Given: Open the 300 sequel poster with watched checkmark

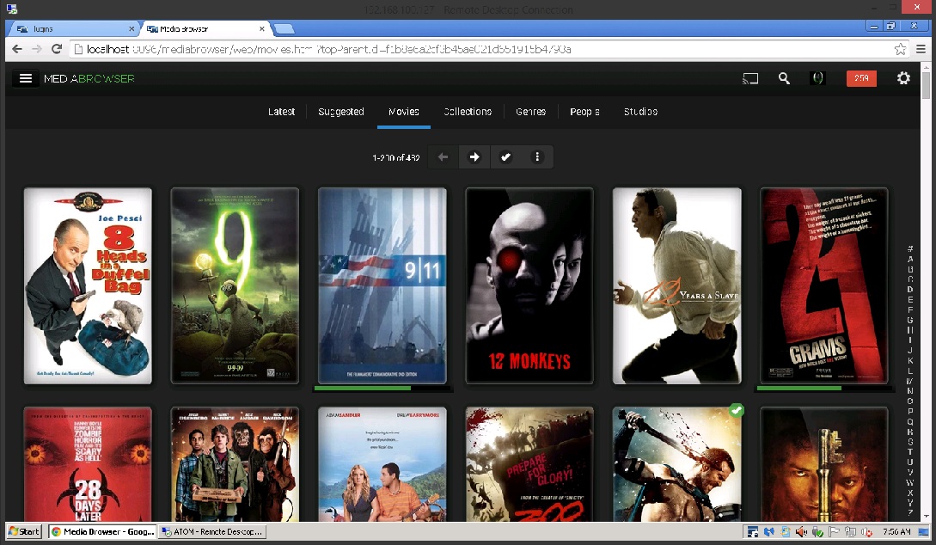Looking at the screenshot, I should 677,464.
